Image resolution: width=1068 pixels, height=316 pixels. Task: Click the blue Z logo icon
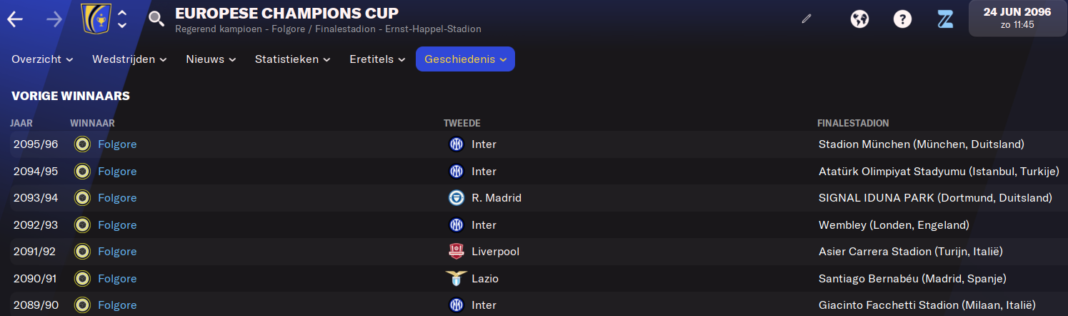[945, 19]
